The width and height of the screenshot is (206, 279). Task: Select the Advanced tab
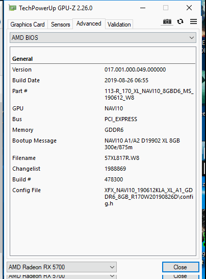pos(89,24)
